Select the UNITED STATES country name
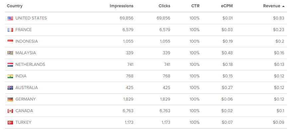291x133 pixels. pos(31,18)
